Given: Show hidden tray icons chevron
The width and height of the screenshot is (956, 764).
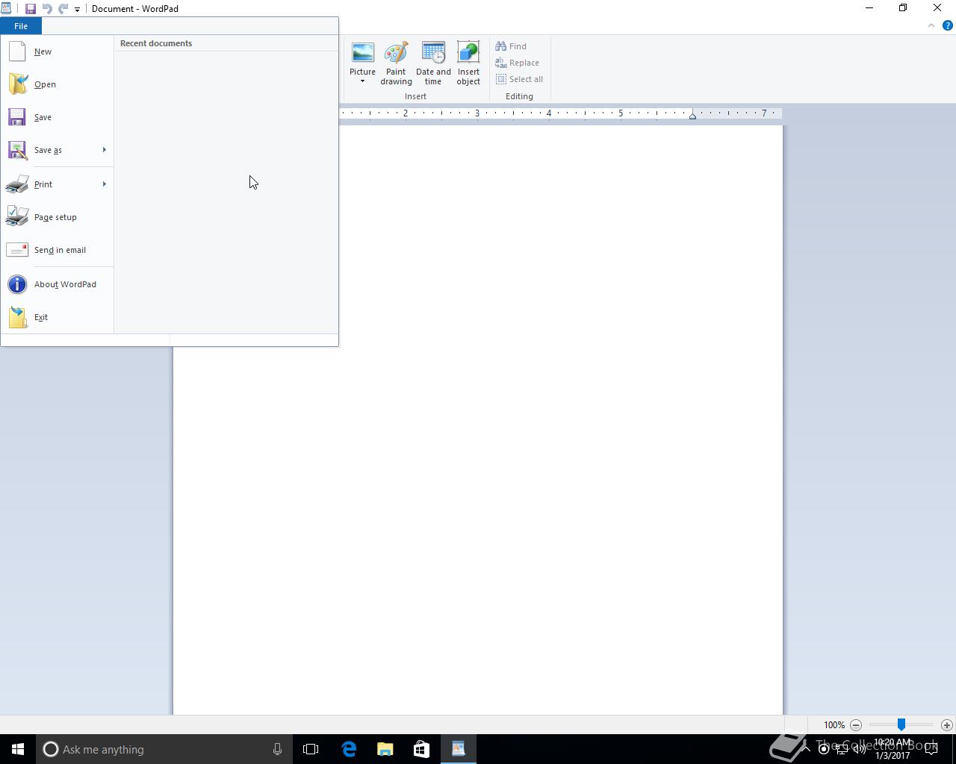Looking at the screenshot, I should pyautogui.click(x=806, y=749).
